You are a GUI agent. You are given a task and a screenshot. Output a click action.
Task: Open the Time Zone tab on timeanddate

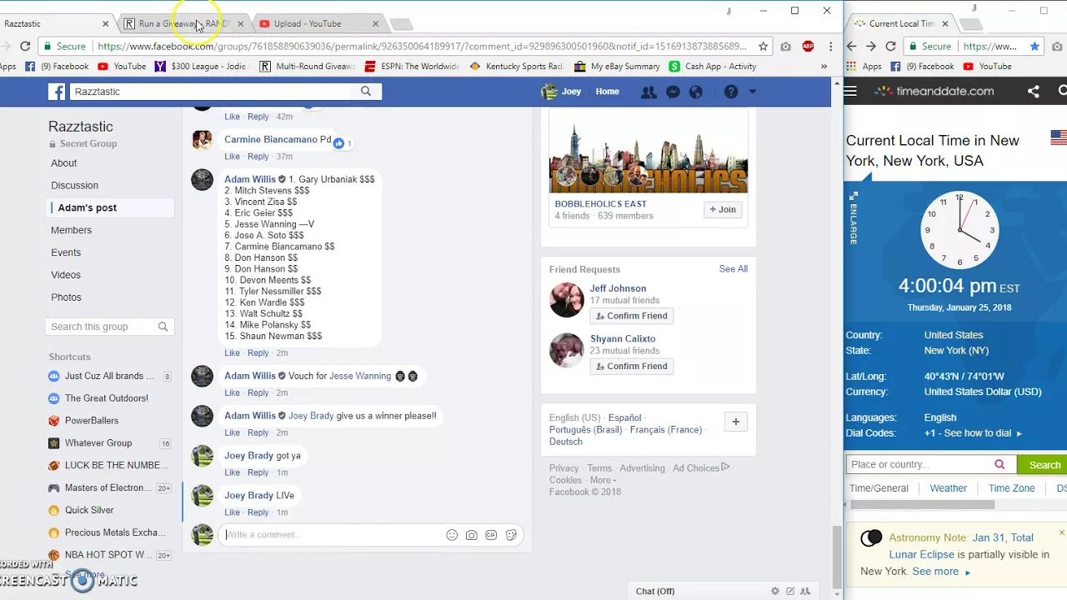[x=1011, y=488]
